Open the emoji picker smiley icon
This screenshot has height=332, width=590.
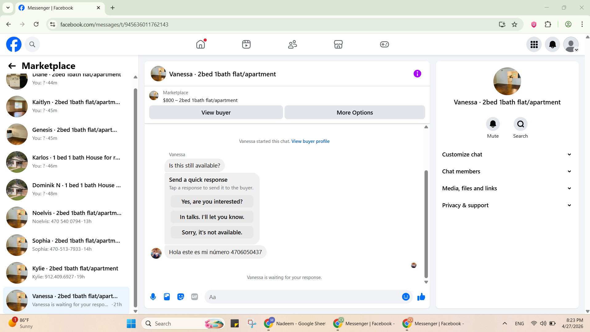406,297
